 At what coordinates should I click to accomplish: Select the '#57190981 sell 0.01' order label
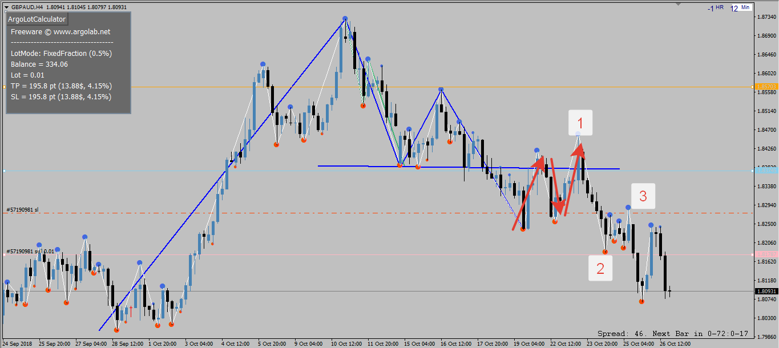click(x=30, y=252)
